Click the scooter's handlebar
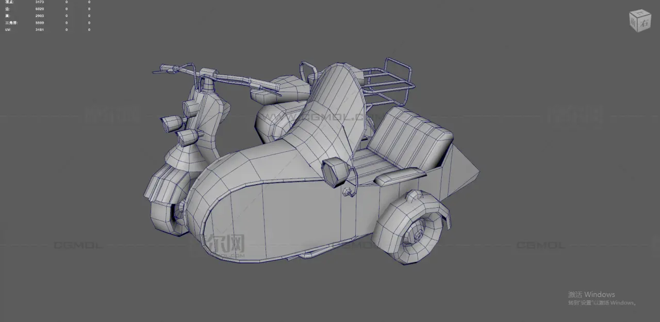Screen dimensions: 660x322 click(232, 79)
